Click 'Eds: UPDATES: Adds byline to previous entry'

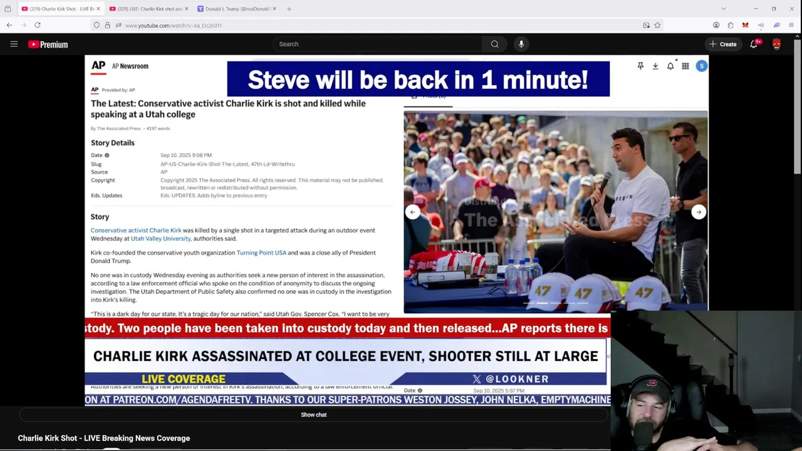[214, 195]
